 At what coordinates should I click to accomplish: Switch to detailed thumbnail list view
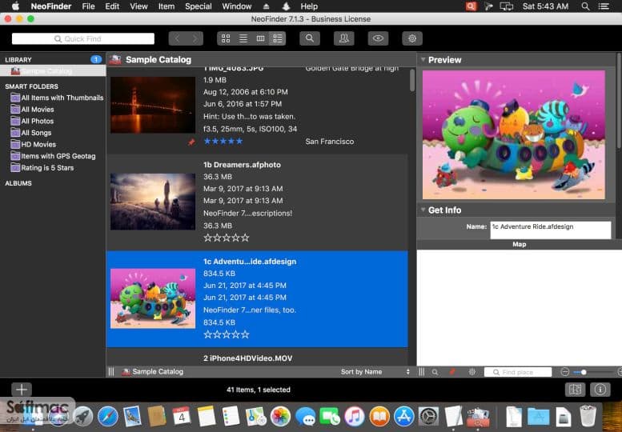tap(277, 38)
